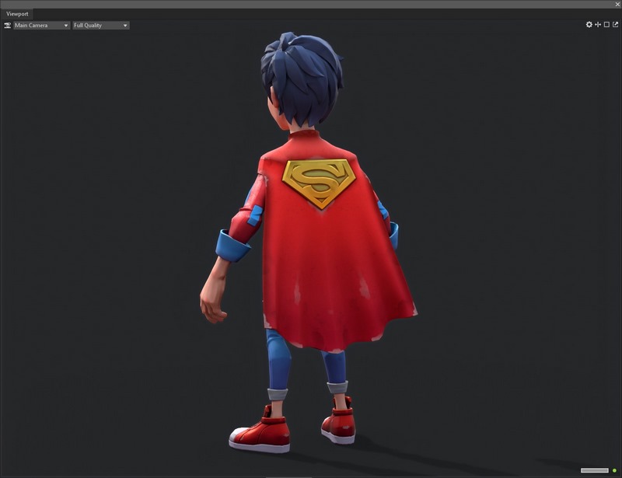Image resolution: width=622 pixels, height=478 pixels.
Task: Click the render progress bar
Action: point(595,470)
